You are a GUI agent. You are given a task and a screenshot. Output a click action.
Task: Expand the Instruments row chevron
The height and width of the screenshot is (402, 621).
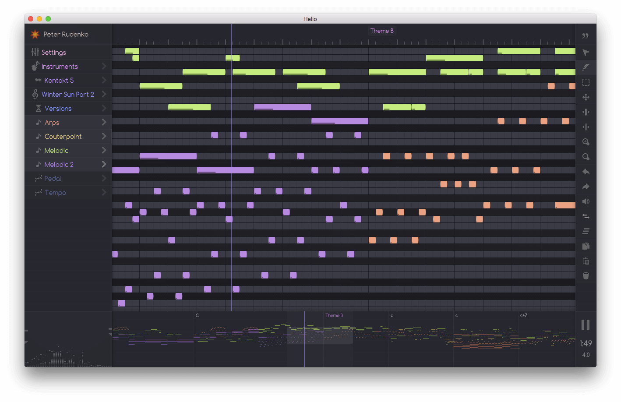pos(104,66)
